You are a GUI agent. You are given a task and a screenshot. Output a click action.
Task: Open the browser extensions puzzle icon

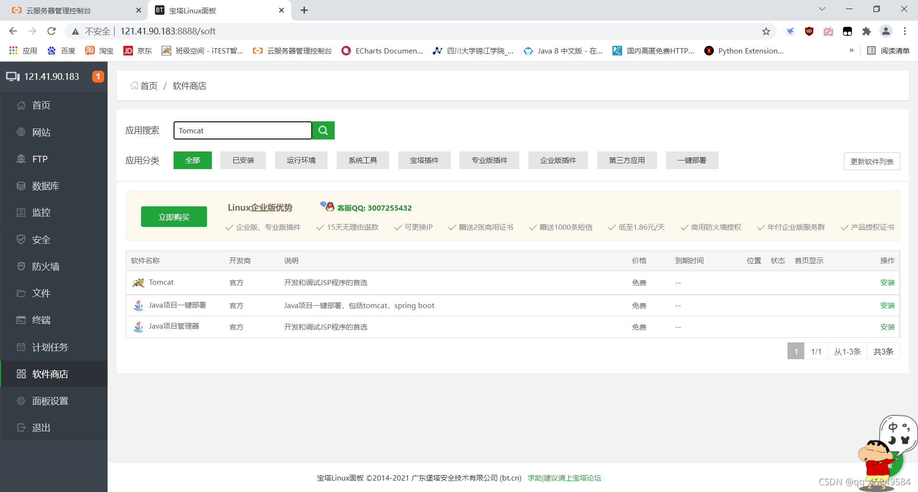tap(866, 32)
